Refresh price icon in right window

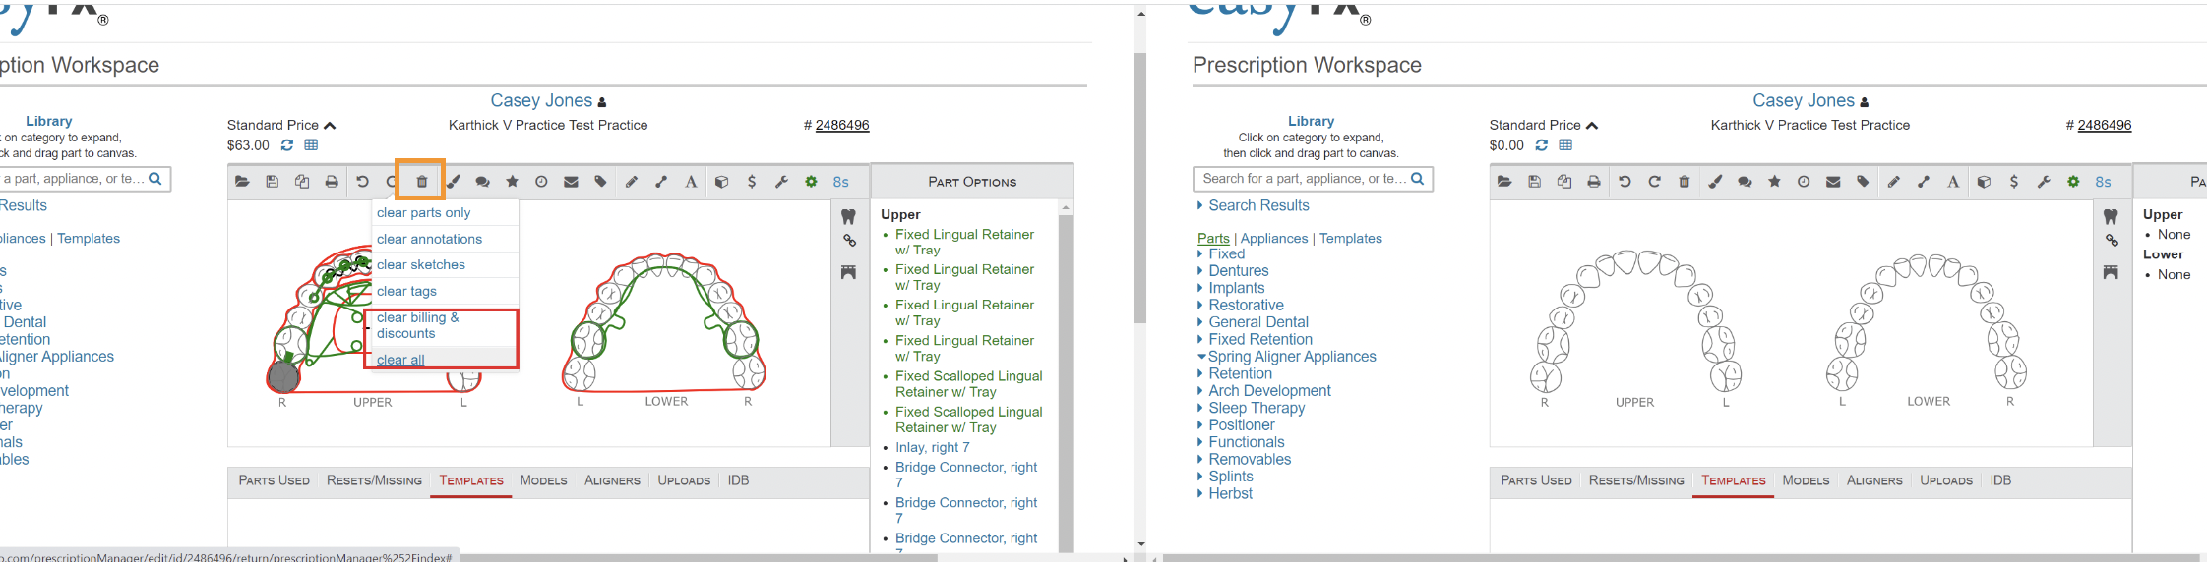1542,145
